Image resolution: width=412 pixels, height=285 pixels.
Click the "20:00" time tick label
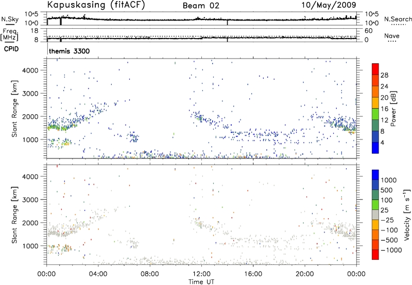pos(304,274)
